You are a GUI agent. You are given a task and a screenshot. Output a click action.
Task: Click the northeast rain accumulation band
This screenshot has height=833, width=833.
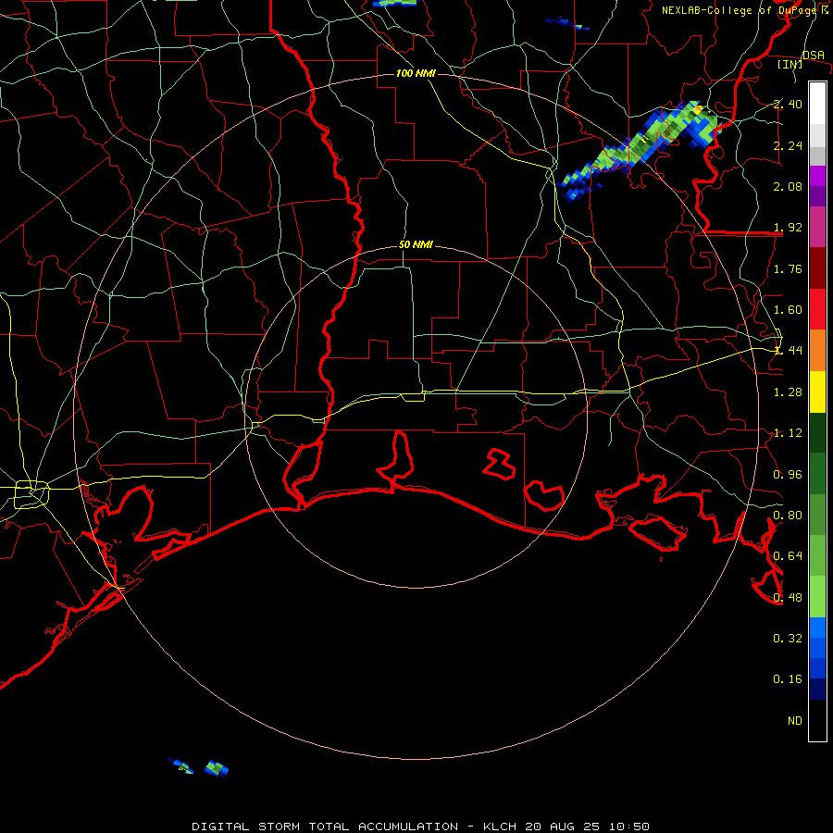pos(640,150)
